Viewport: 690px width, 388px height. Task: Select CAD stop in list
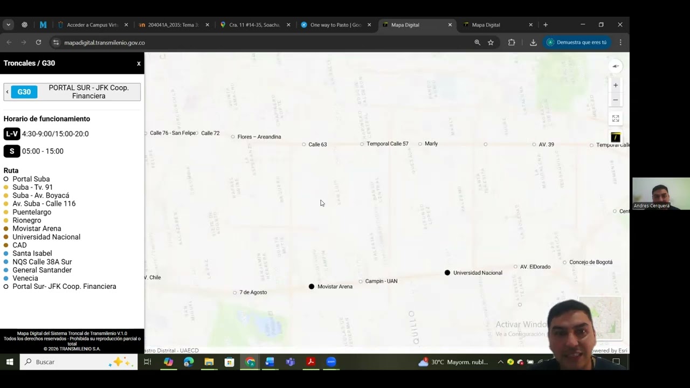[x=19, y=245]
